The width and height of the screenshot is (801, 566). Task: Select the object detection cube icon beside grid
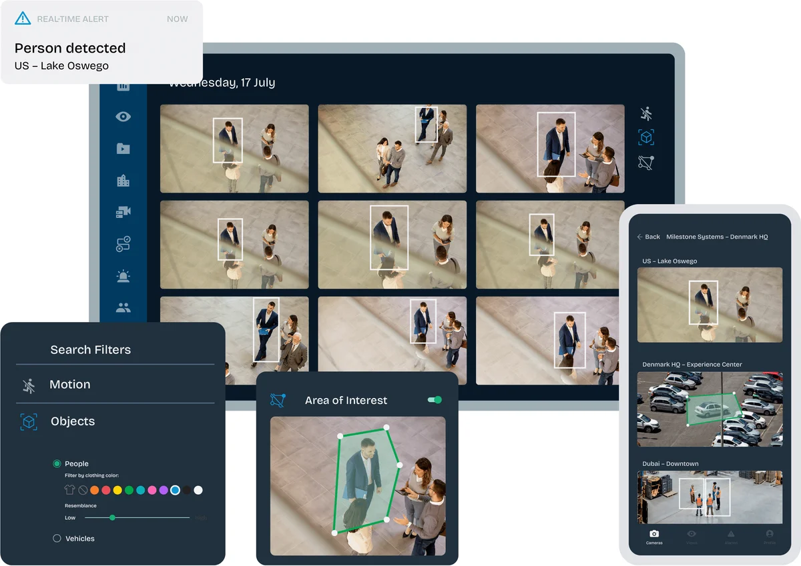[645, 137]
